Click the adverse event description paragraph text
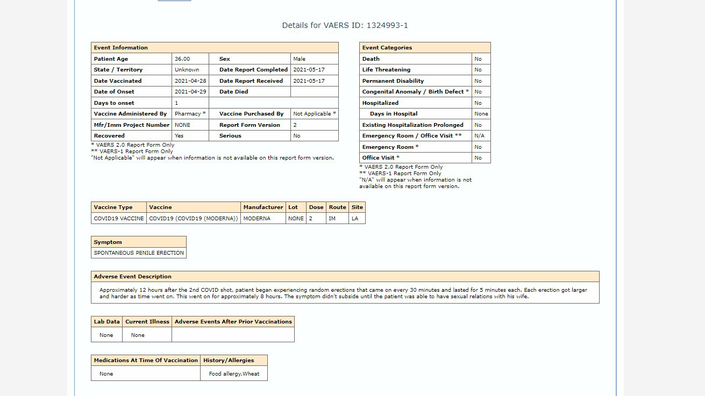Screen dimensions: 705x396 tap(343, 293)
